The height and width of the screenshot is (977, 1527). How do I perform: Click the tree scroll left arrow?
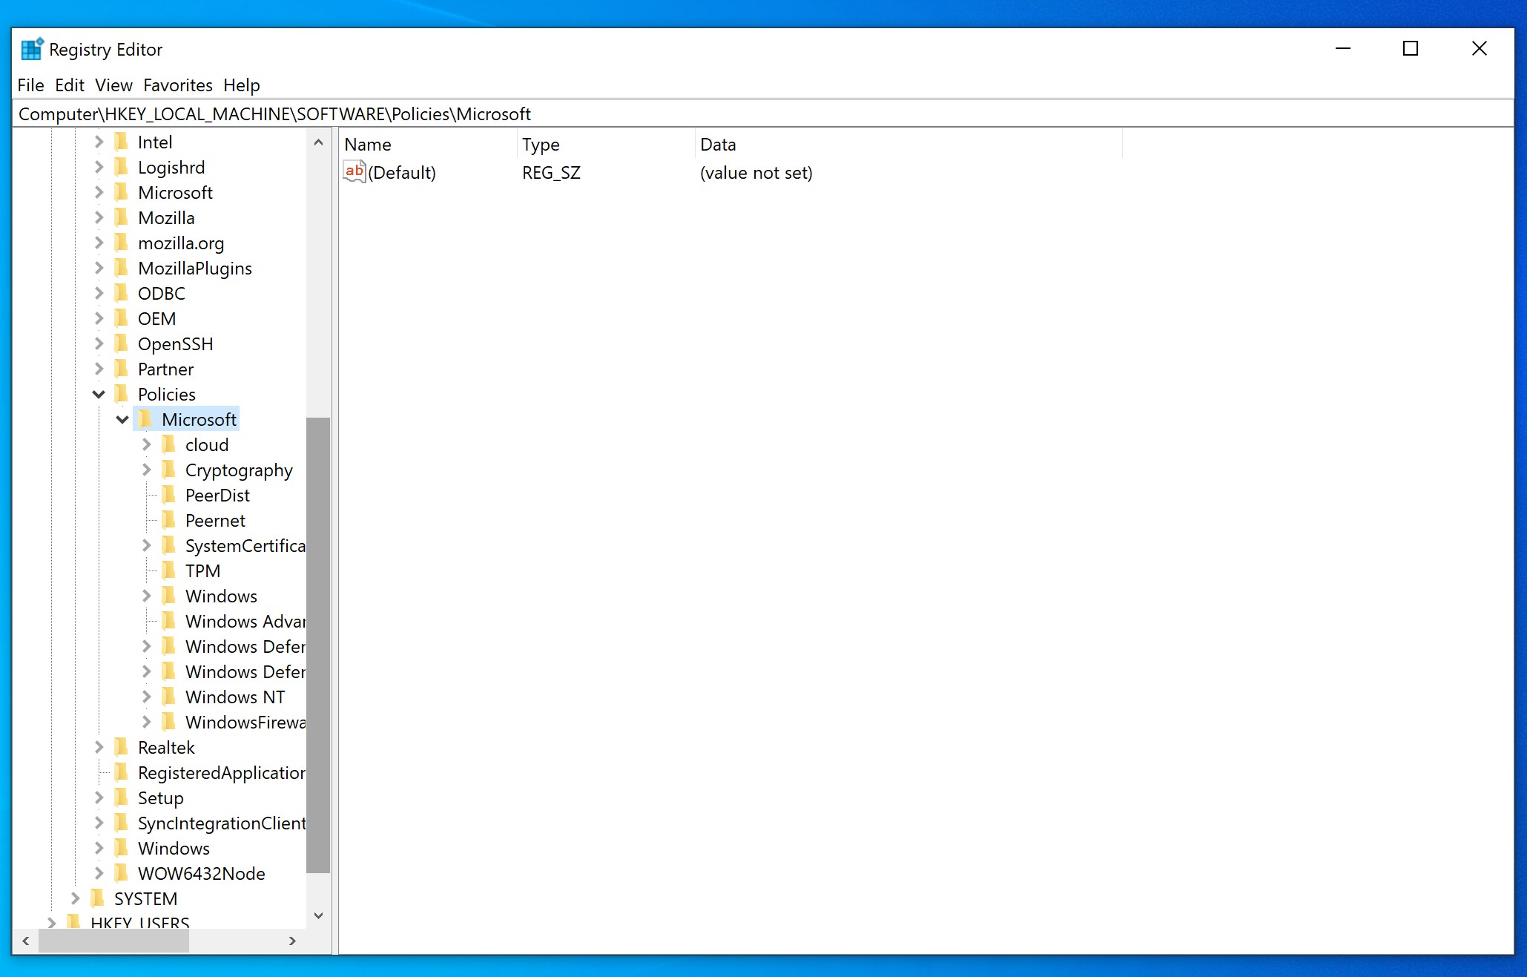coord(25,940)
